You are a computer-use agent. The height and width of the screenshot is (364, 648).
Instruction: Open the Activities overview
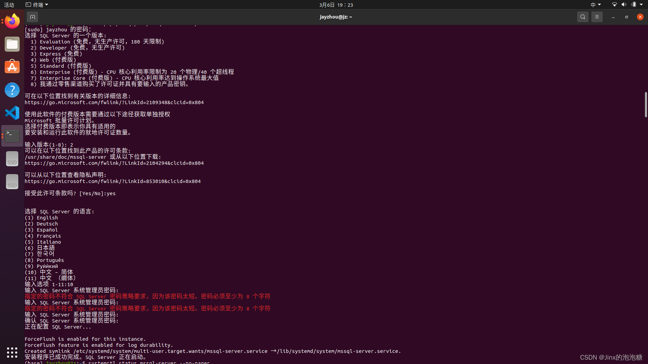[x=9, y=5]
